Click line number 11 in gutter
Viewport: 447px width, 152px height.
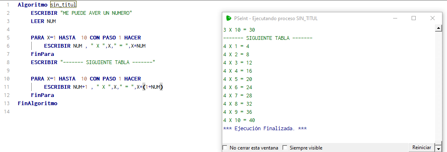click(7, 87)
